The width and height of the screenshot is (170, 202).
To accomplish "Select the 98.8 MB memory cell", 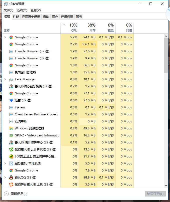I will [x=88, y=177].
